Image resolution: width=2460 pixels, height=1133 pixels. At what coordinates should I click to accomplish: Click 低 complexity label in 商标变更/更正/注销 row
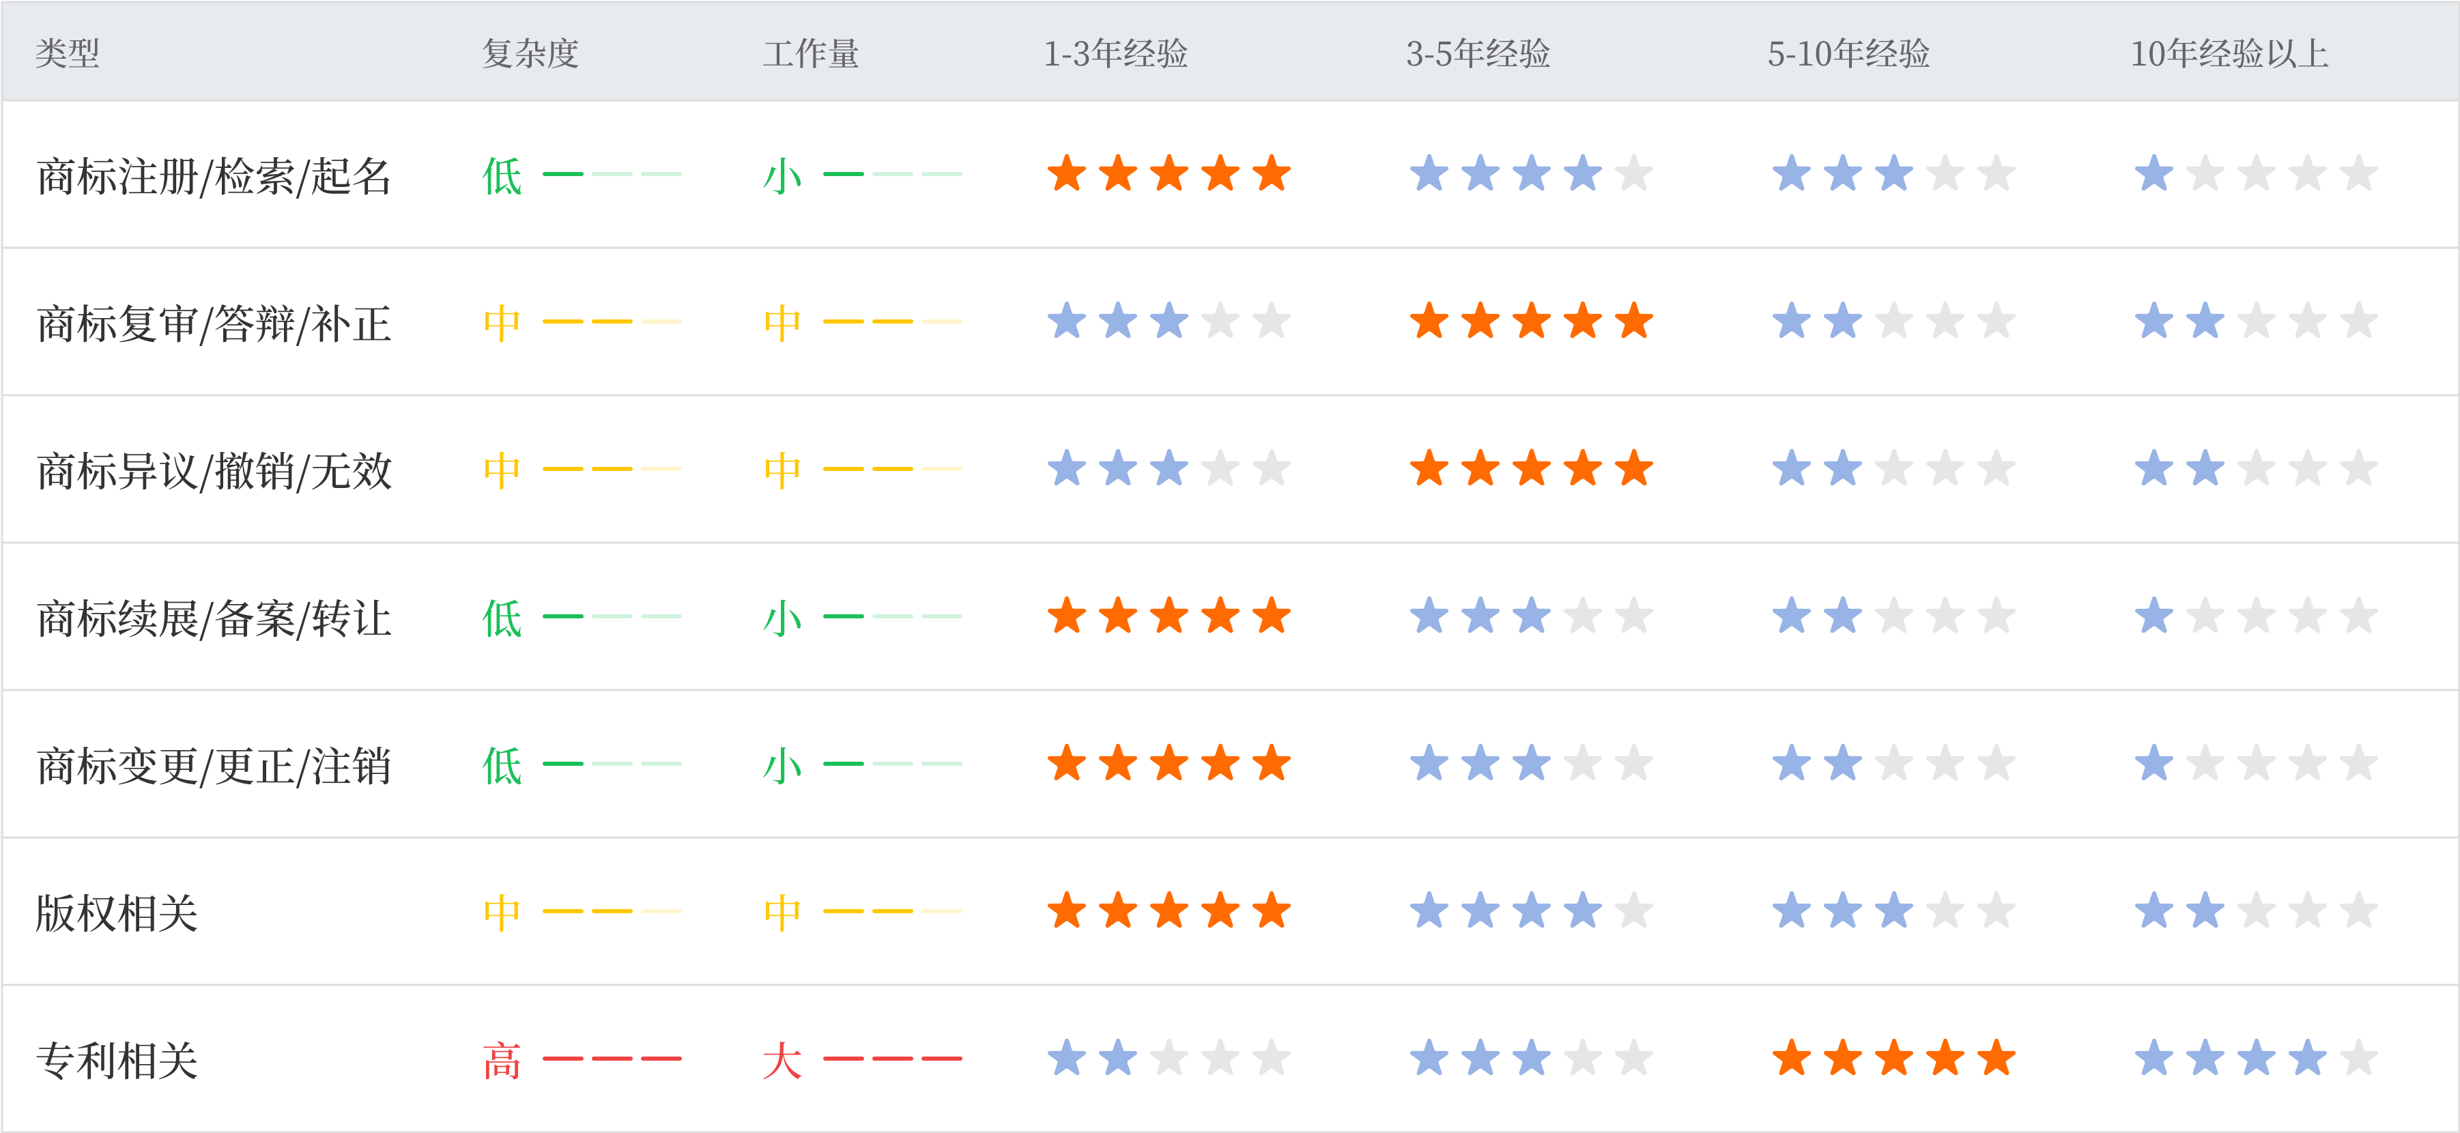tap(502, 766)
